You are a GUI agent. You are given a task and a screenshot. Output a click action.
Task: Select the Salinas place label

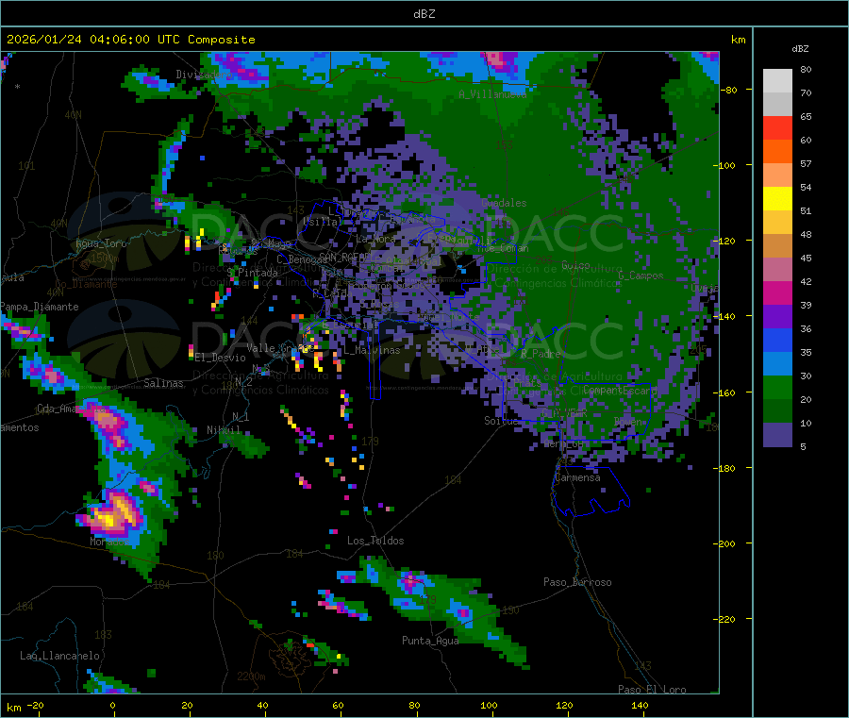pyautogui.click(x=163, y=383)
